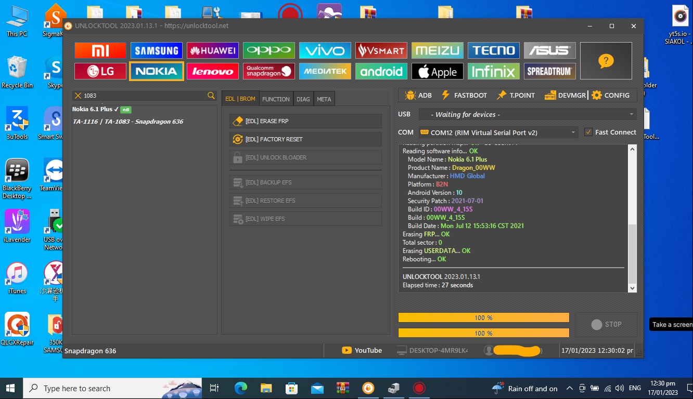Click Windows Start button
The height and width of the screenshot is (399, 693).
(x=11, y=388)
